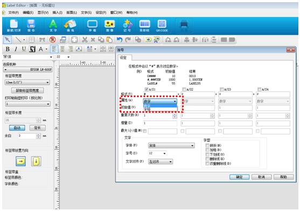Set tape feed direction to vertical arrow
300x211 pixels.
36,161
